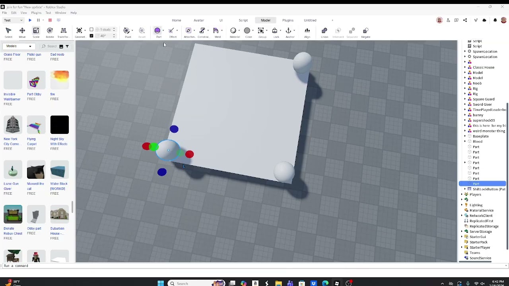Viewport: 509px width, 286px height.
Task: Pause the running test
Action: 38,20
